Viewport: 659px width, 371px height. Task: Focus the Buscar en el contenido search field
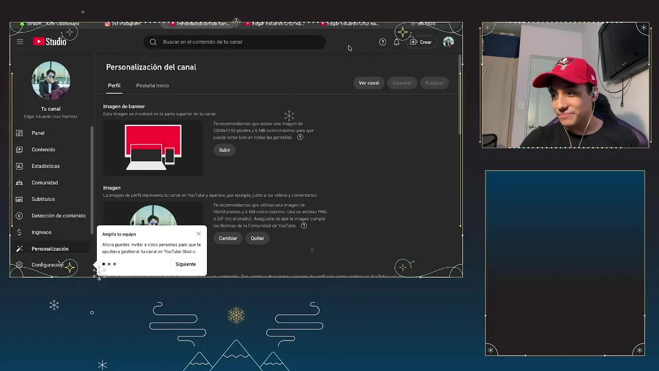[235, 42]
